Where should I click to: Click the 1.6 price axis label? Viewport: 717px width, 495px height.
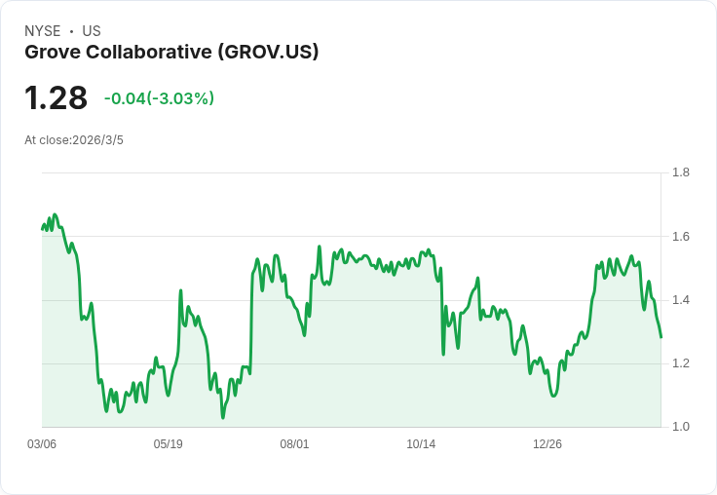pyautogui.click(x=681, y=237)
